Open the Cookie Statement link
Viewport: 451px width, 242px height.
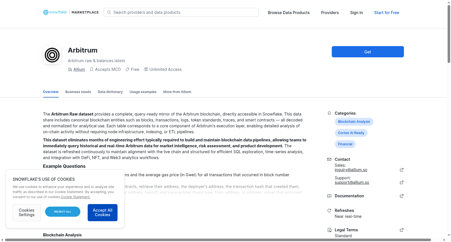click(x=76, y=197)
